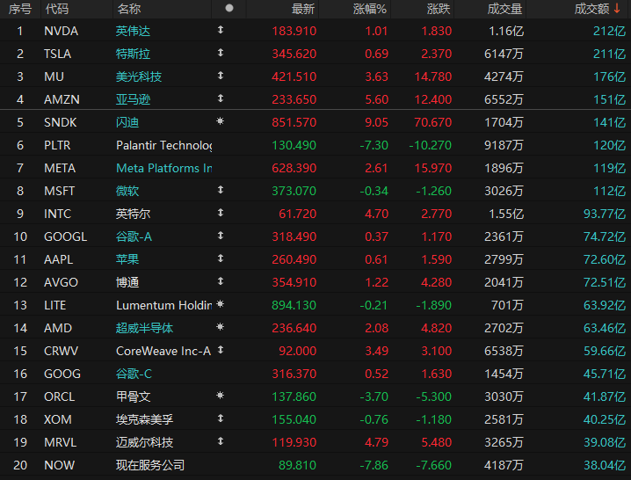Select the 埃克森美孚 name cell
This screenshot has width=631, height=480.
[144, 419]
